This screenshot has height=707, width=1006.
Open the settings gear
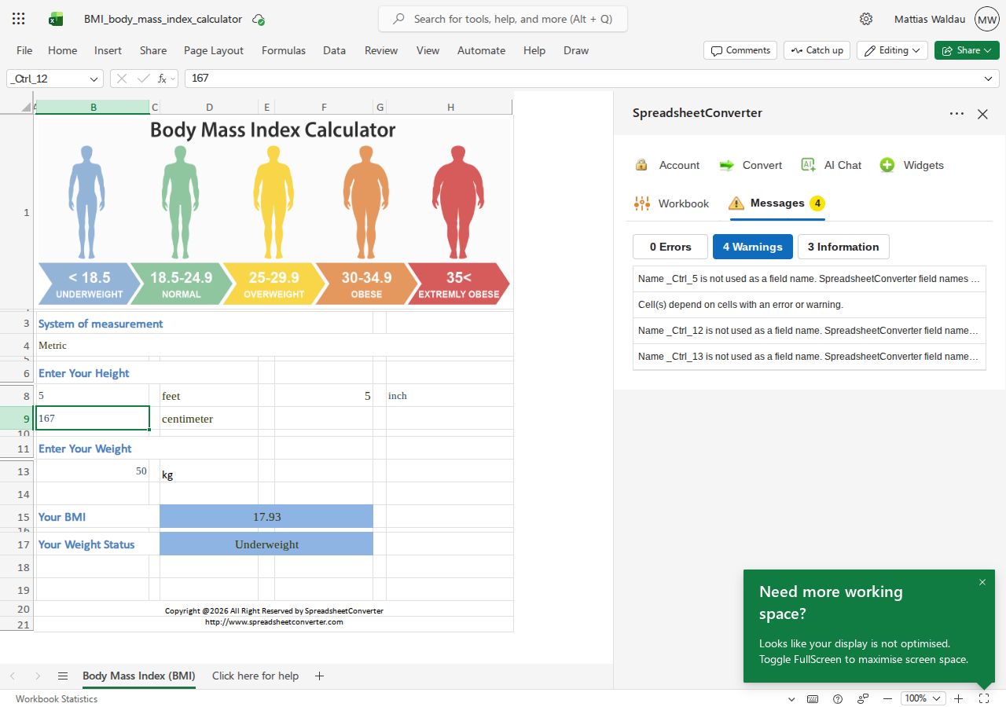click(x=866, y=19)
